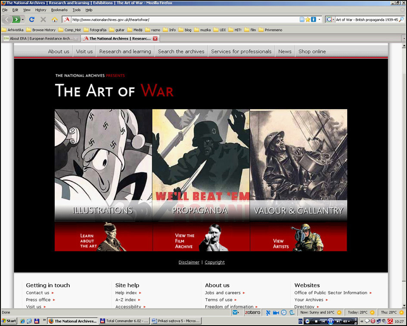Open the Bookmarks menu
Viewport: 407px width, 326px height.
[x=59, y=10]
